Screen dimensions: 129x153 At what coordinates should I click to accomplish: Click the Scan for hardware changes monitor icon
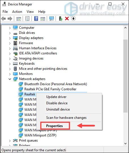point(52,19)
